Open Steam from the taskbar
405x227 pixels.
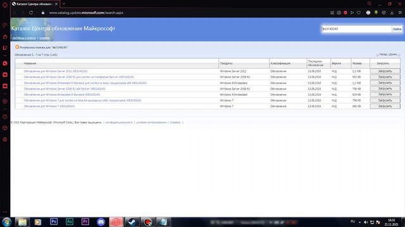click(132, 222)
